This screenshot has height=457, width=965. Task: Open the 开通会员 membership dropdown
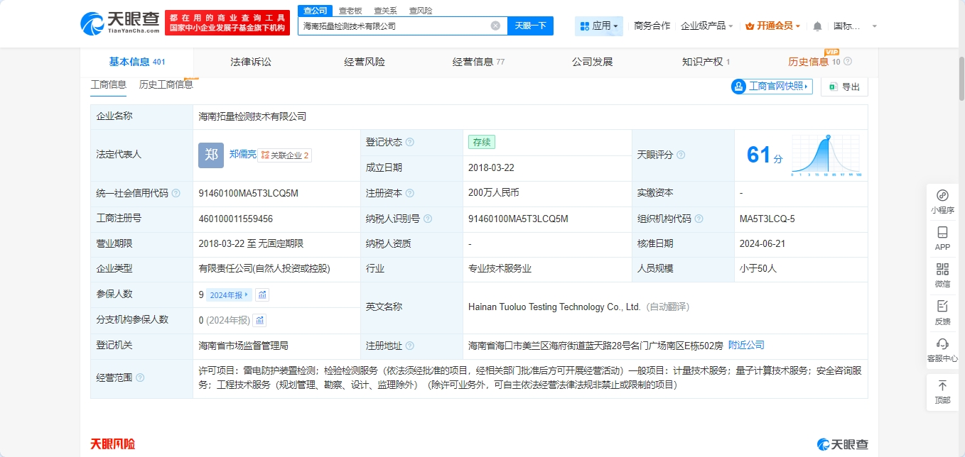tap(773, 26)
